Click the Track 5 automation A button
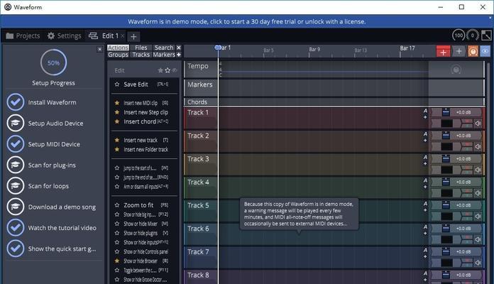The height and width of the screenshot is (284, 494). point(425,204)
